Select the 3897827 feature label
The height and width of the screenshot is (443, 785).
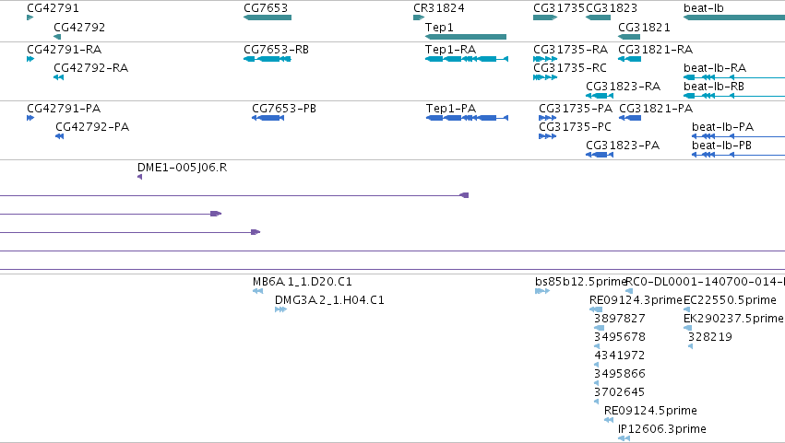click(619, 319)
